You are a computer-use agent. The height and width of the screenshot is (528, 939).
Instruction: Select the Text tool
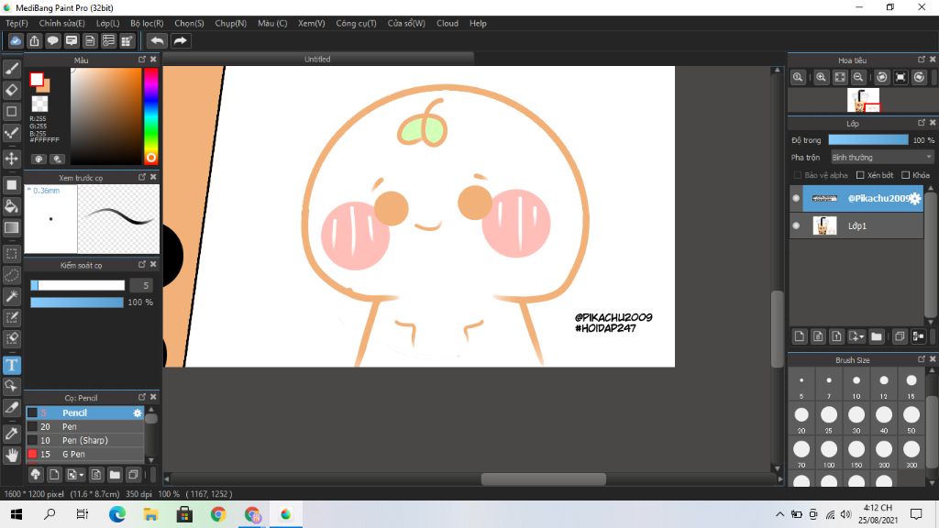tap(11, 365)
